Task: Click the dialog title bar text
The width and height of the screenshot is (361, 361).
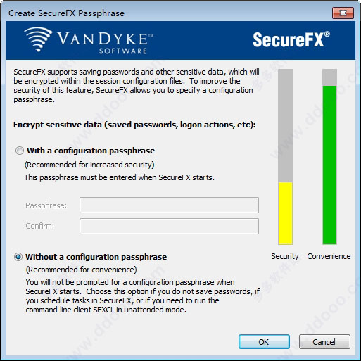Action: click(66, 13)
